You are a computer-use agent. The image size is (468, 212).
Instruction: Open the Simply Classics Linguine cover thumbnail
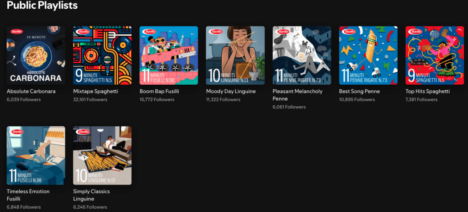[102, 156]
